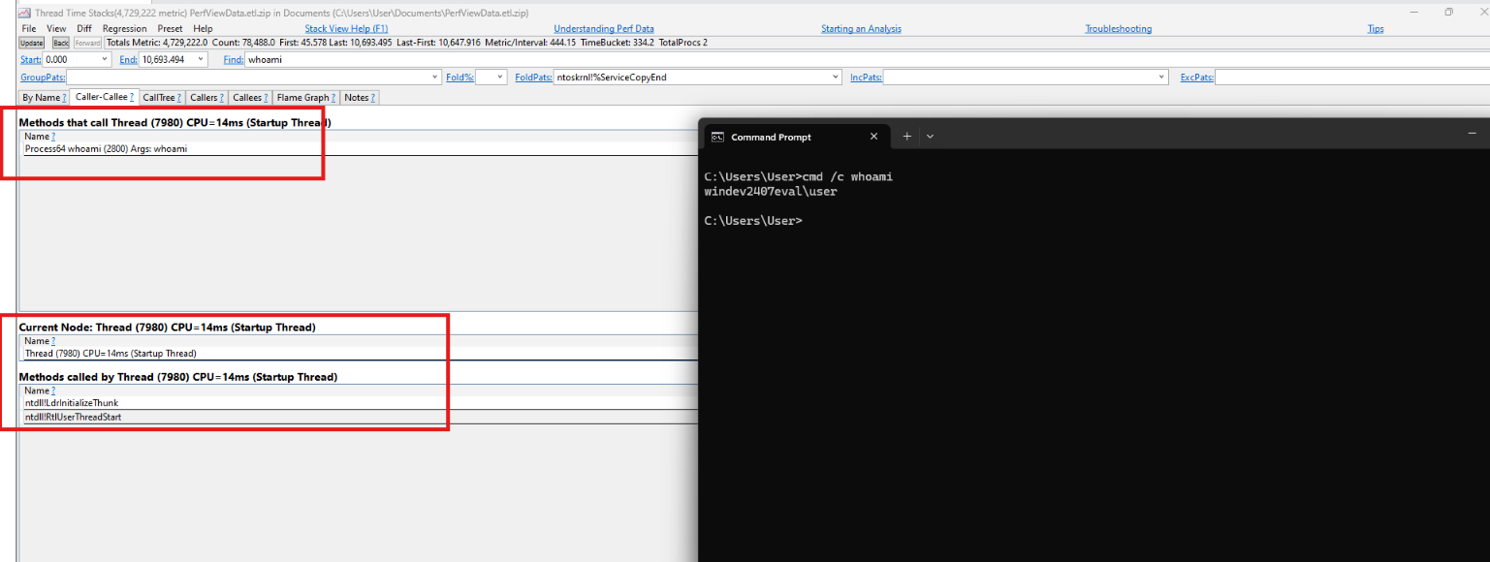This screenshot has height=562, width=1490.
Task: Open the Starting an Analysis link
Action: point(861,29)
